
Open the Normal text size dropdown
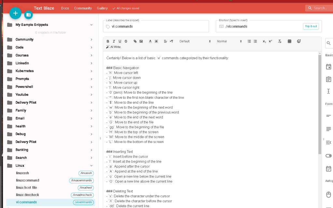pos(229,41)
